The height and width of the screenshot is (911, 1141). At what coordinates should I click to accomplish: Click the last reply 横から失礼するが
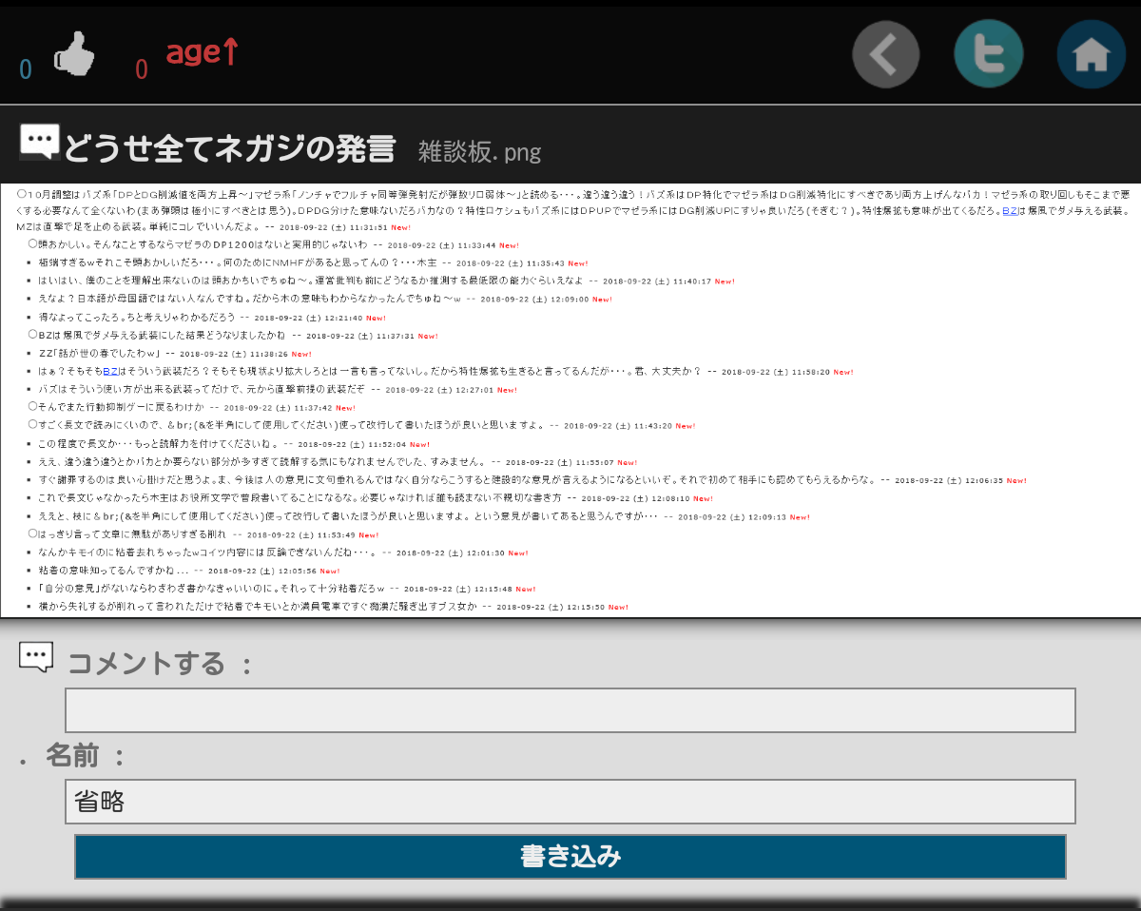point(333,606)
